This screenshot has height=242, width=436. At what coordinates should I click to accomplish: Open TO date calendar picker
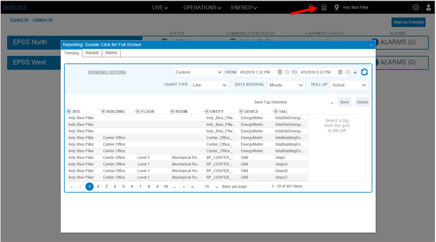pos(340,72)
